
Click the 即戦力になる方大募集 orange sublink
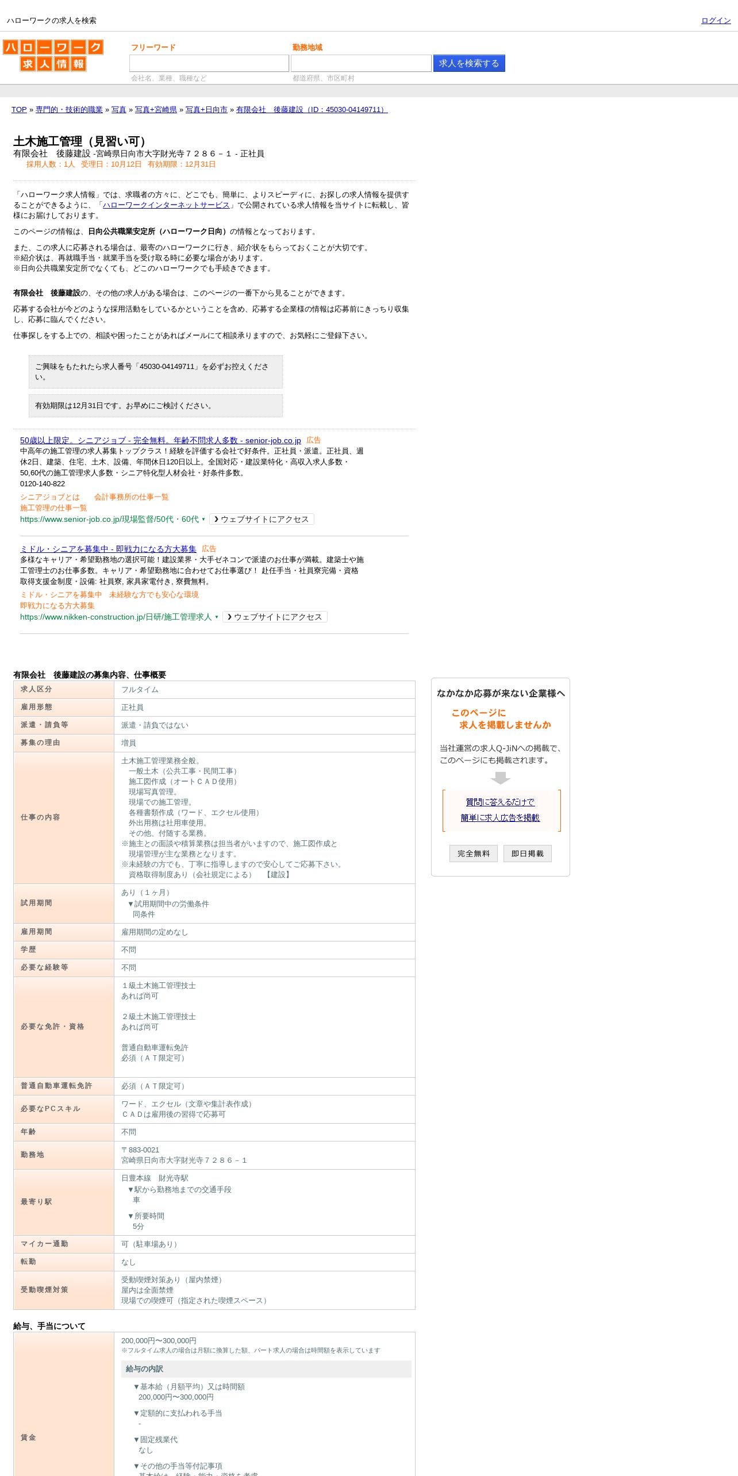[57, 606]
